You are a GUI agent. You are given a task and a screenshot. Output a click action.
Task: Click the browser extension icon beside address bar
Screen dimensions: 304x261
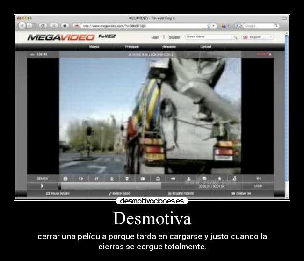click(224, 26)
